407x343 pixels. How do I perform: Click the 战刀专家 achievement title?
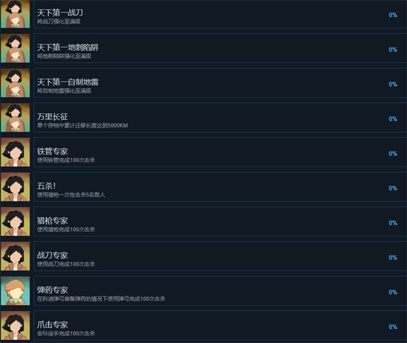52,256
